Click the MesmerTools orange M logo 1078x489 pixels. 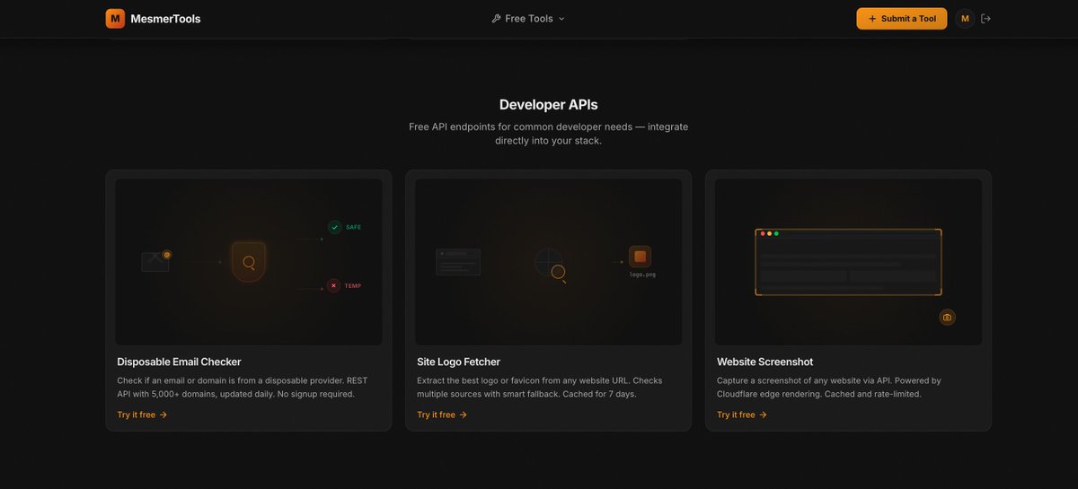pos(115,19)
